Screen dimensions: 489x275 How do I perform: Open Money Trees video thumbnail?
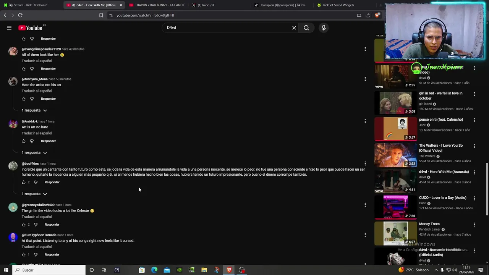(395, 233)
